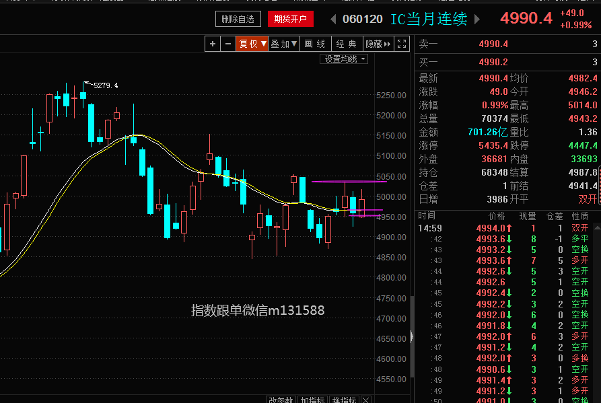601x403 pixels.
Task: Click the 金额 value 701.26亿
Action: [487, 132]
